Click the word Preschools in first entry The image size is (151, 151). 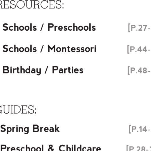[72, 27]
